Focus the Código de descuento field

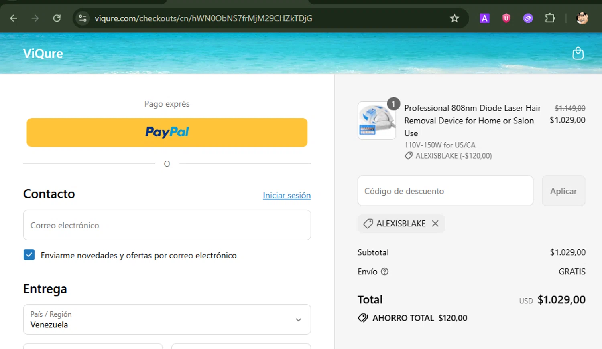point(445,191)
